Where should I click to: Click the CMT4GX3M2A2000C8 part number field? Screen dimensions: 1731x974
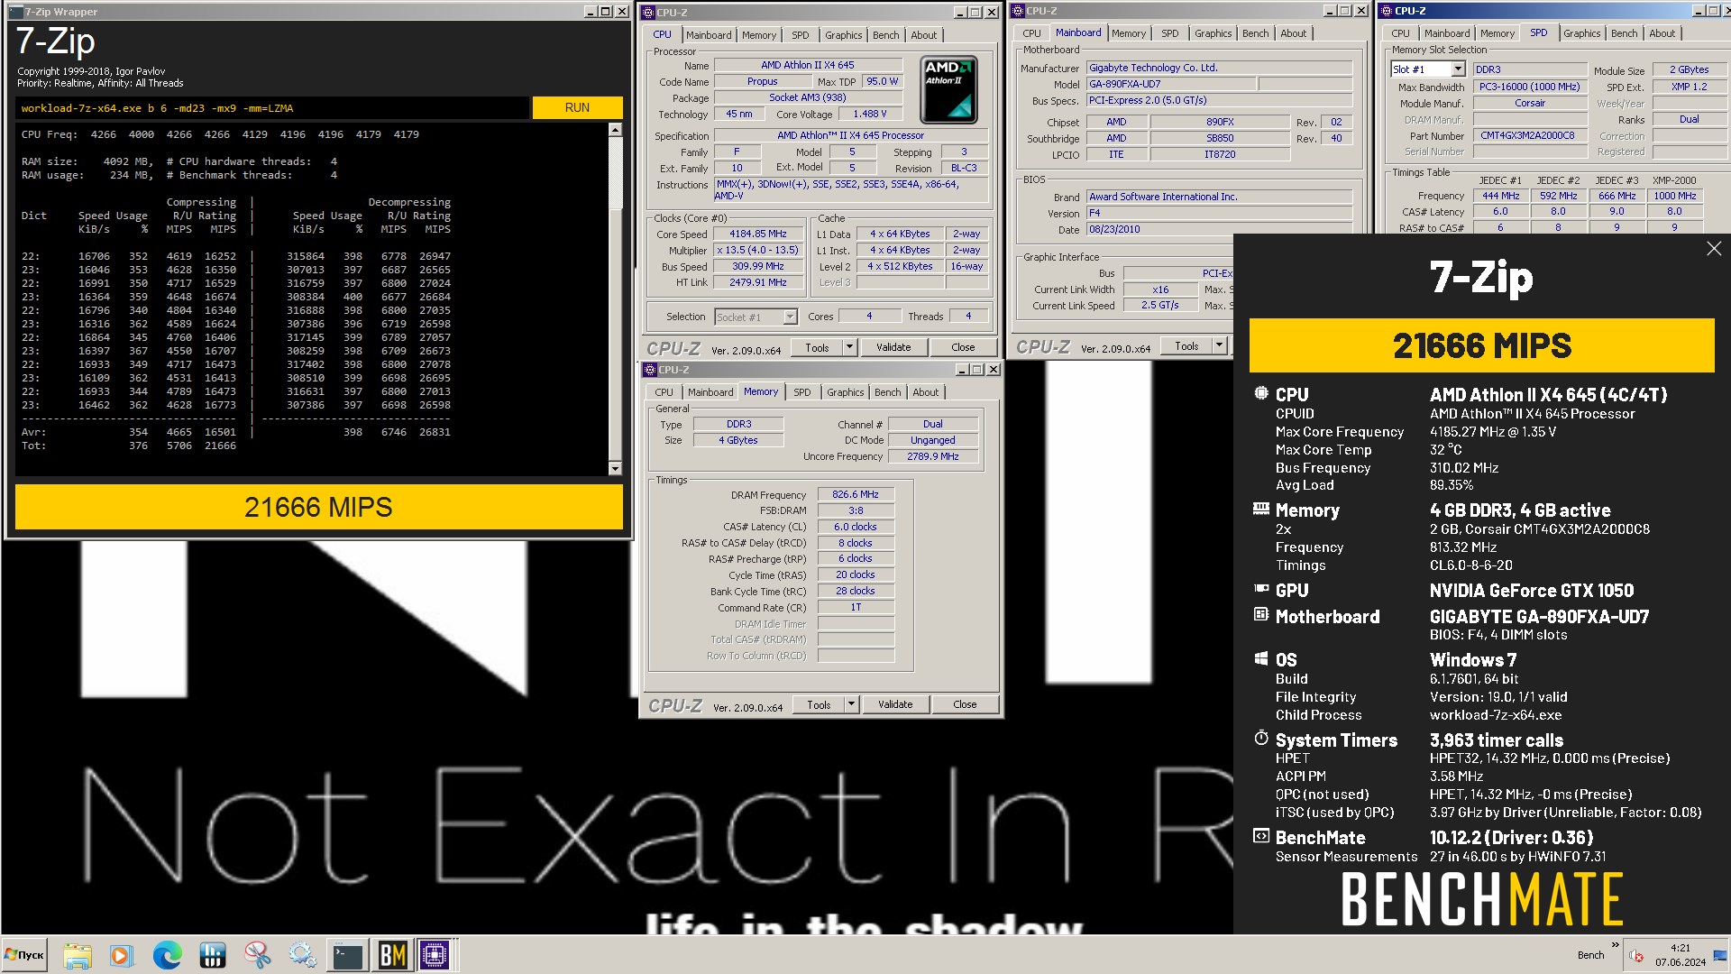pyautogui.click(x=1530, y=135)
